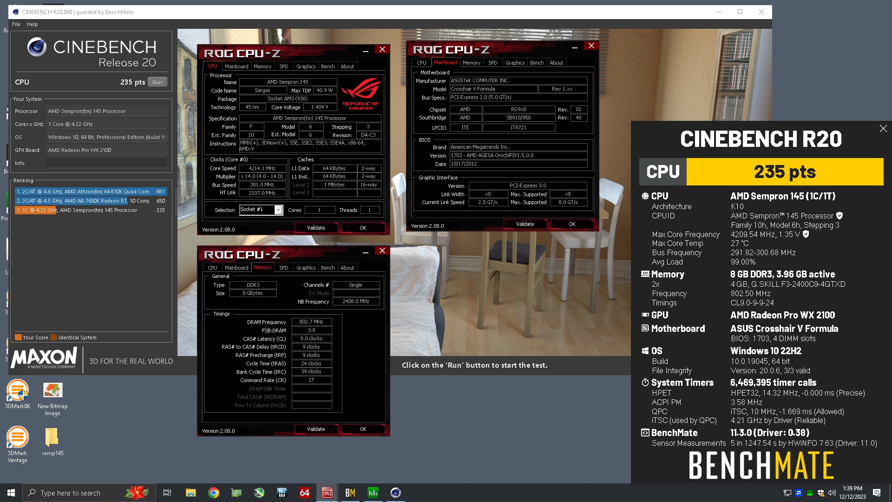Click the HT Link value 2107.0 MHz
Viewport: 892px width, 502px height.
click(x=262, y=193)
